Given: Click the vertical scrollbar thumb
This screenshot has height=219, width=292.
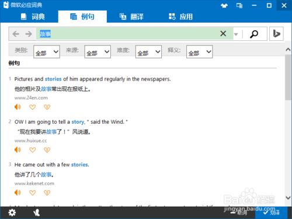Looking at the screenshot, I should click(x=288, y=77).
